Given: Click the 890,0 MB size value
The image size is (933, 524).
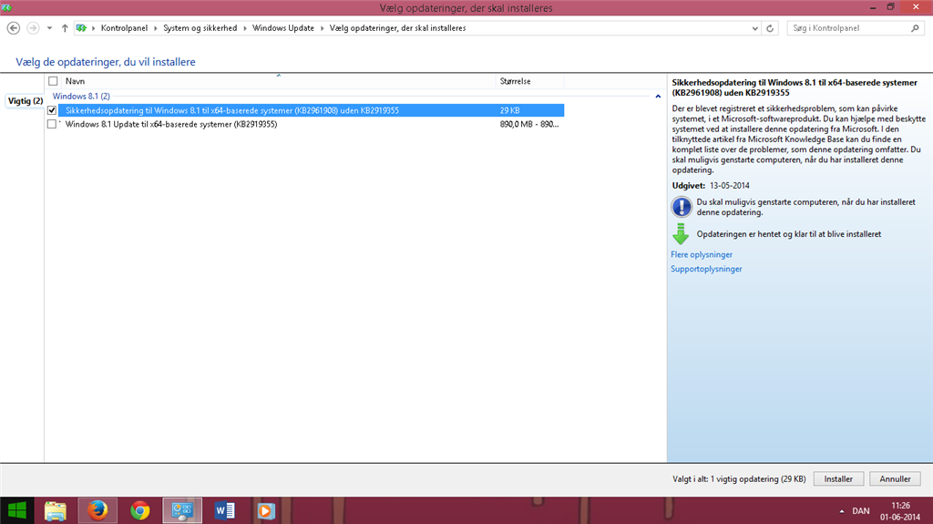Looking at the screenshot, I should (x=529, y=125).
